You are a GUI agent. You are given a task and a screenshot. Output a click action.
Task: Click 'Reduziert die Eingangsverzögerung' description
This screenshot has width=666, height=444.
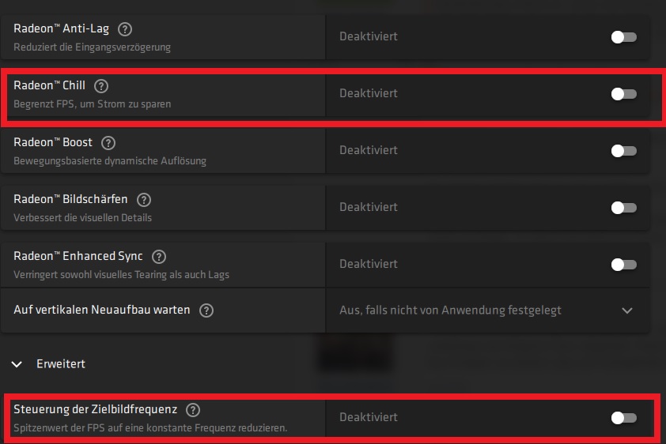[93, 47]
